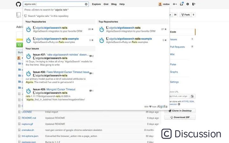This screenshot has width=229, height=143.
Task: Click the comment bubble icon on Issue #29
Action: (91, 91)
